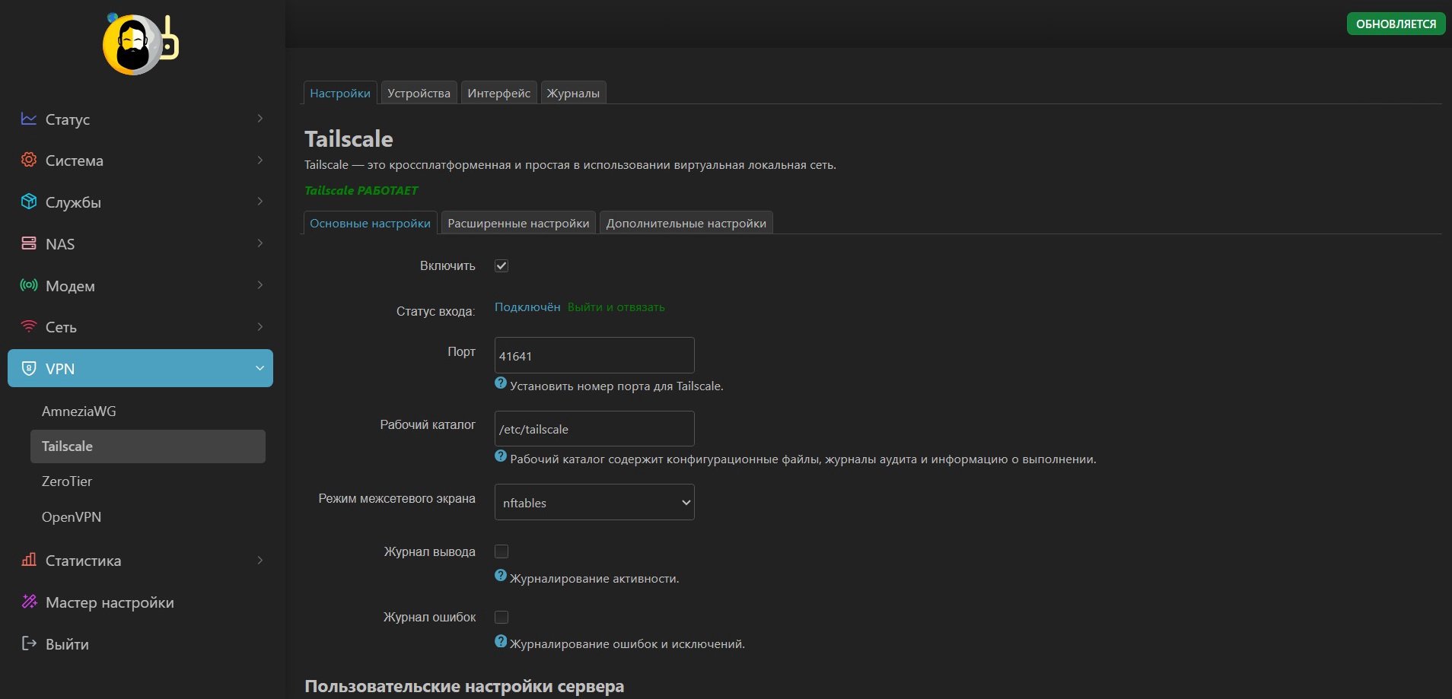
Task: Click the System gear icon
Action: click(29, 160)
